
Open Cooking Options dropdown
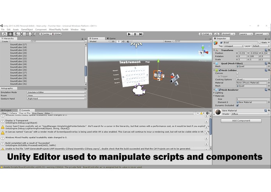253,79
